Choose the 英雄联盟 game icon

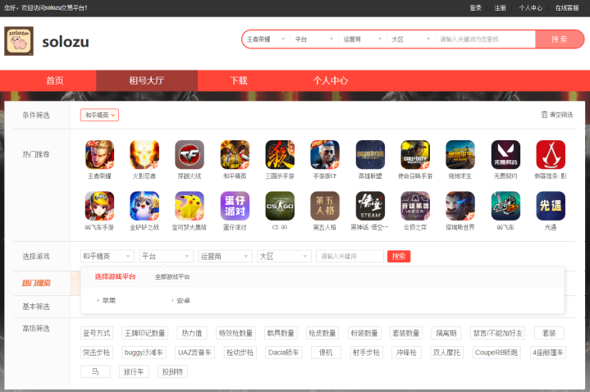click(370, 155)
